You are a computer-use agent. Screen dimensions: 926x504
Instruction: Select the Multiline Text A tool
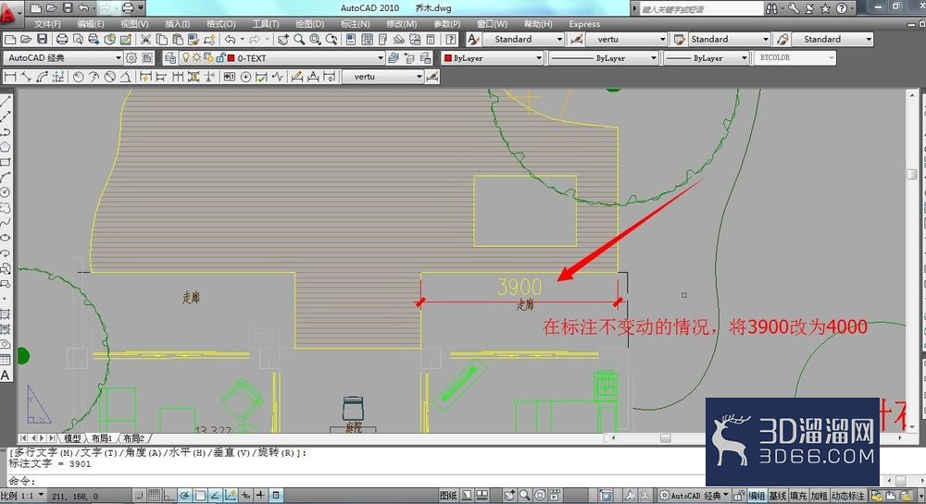6,375
